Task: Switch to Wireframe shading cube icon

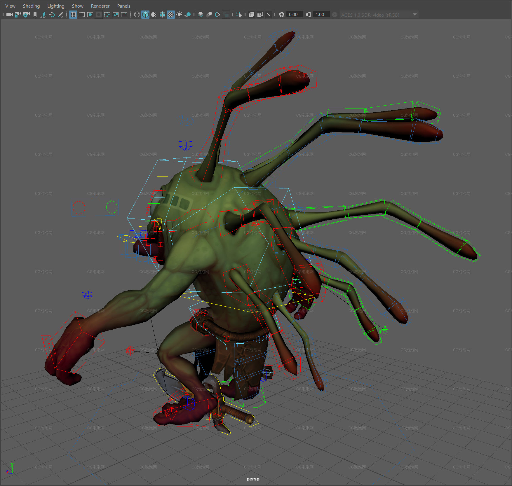Action: (137, 15)
